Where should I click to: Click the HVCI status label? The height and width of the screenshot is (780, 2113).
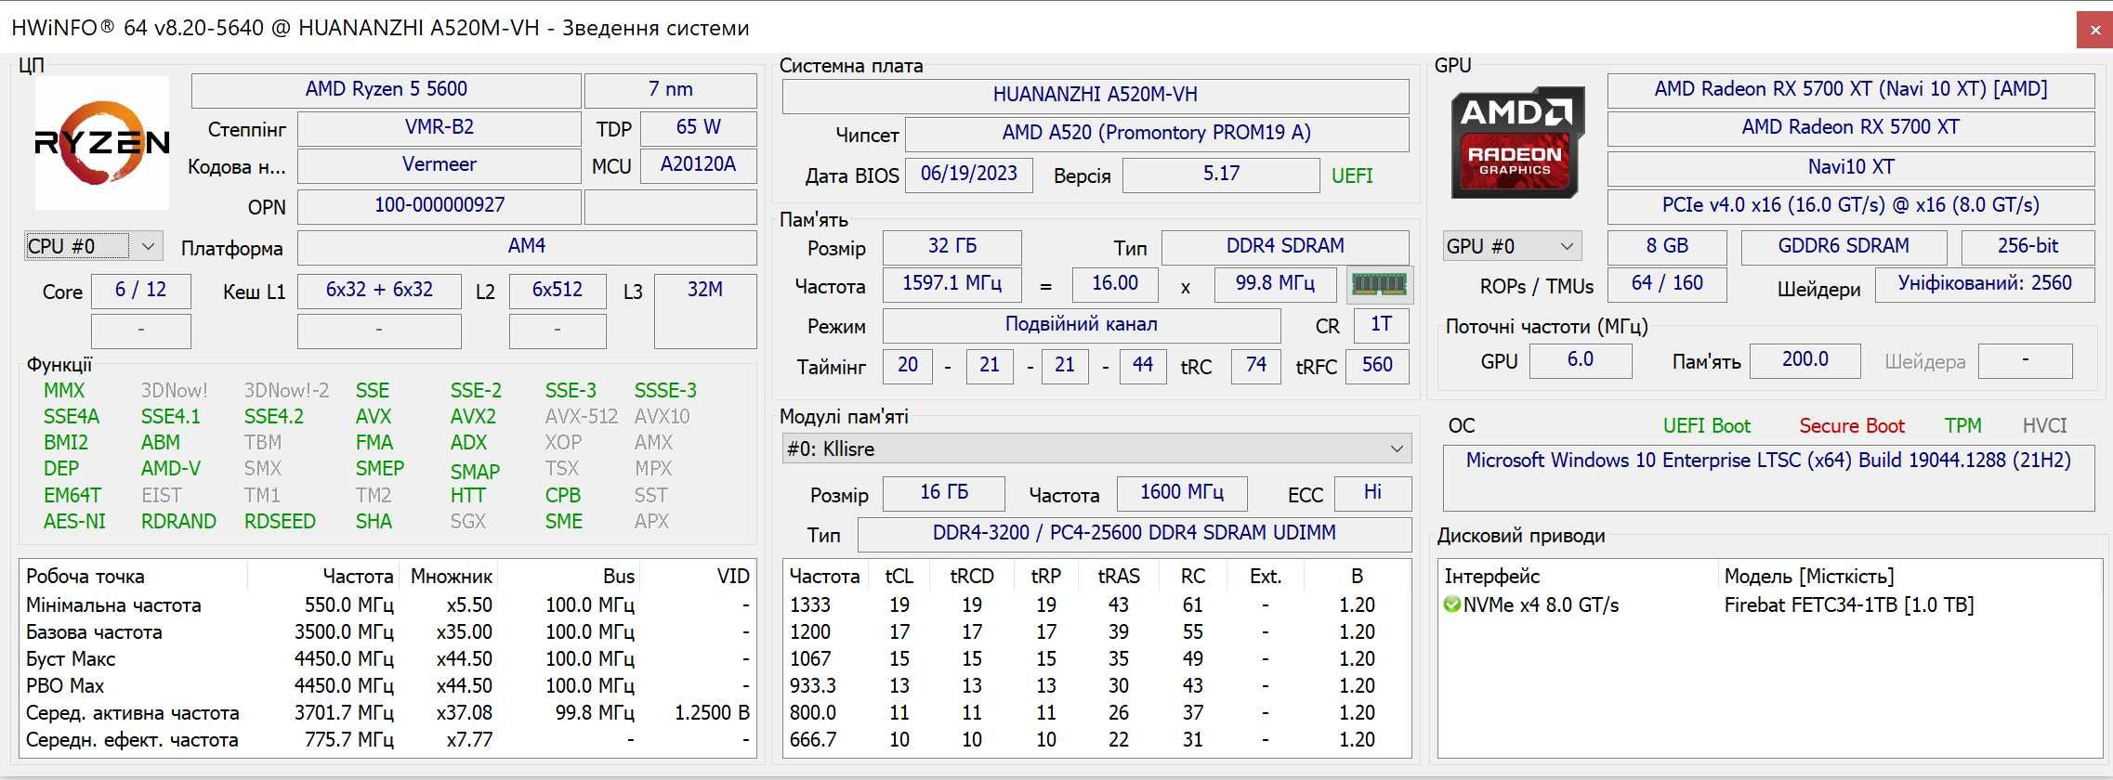click(x=2045, y=426)
